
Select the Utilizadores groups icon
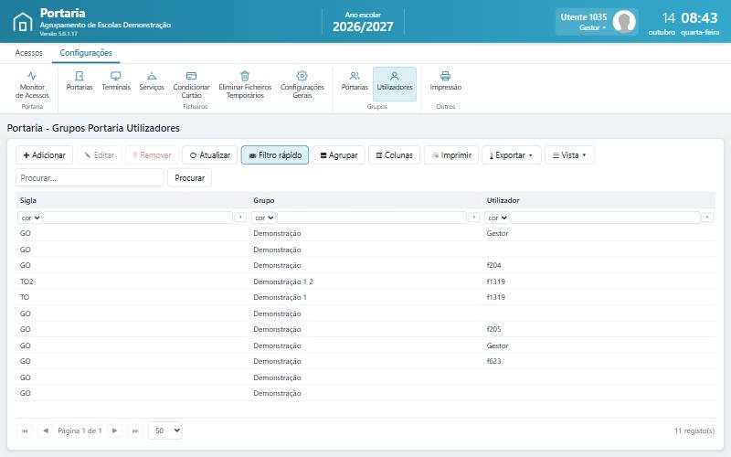[x=395, y=84]
